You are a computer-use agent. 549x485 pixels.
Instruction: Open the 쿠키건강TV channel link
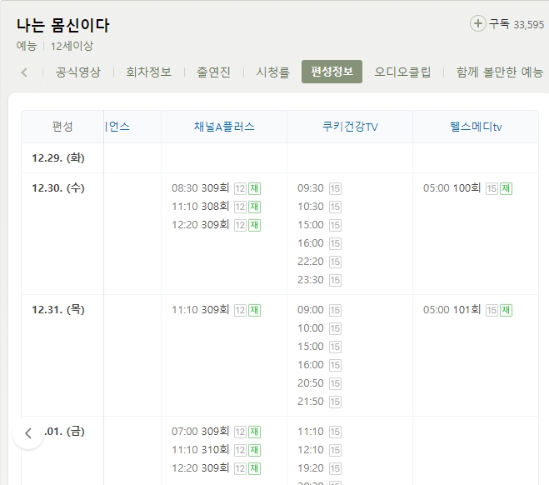(350, 127)
